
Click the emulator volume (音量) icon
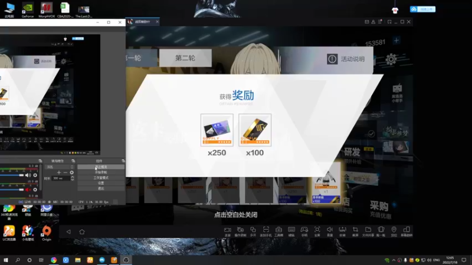coord(330,230)
